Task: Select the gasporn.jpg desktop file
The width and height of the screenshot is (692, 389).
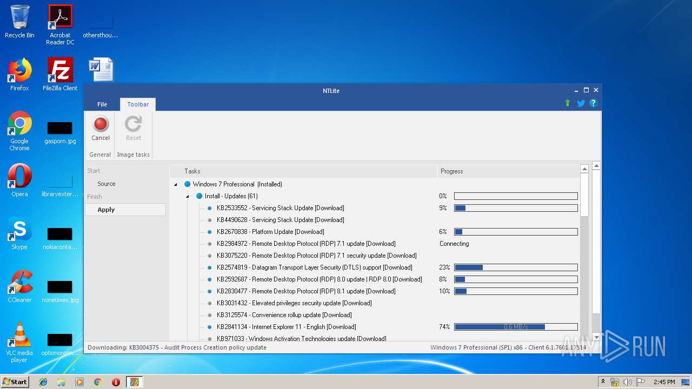Action: [60, 133]
